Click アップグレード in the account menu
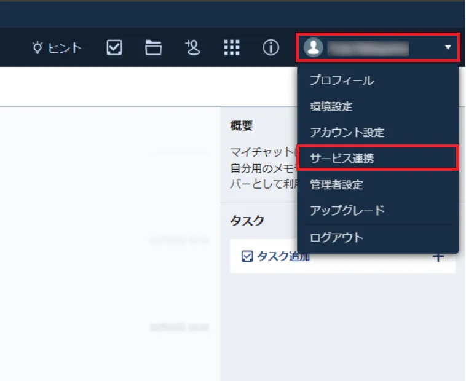 (347, 210)
